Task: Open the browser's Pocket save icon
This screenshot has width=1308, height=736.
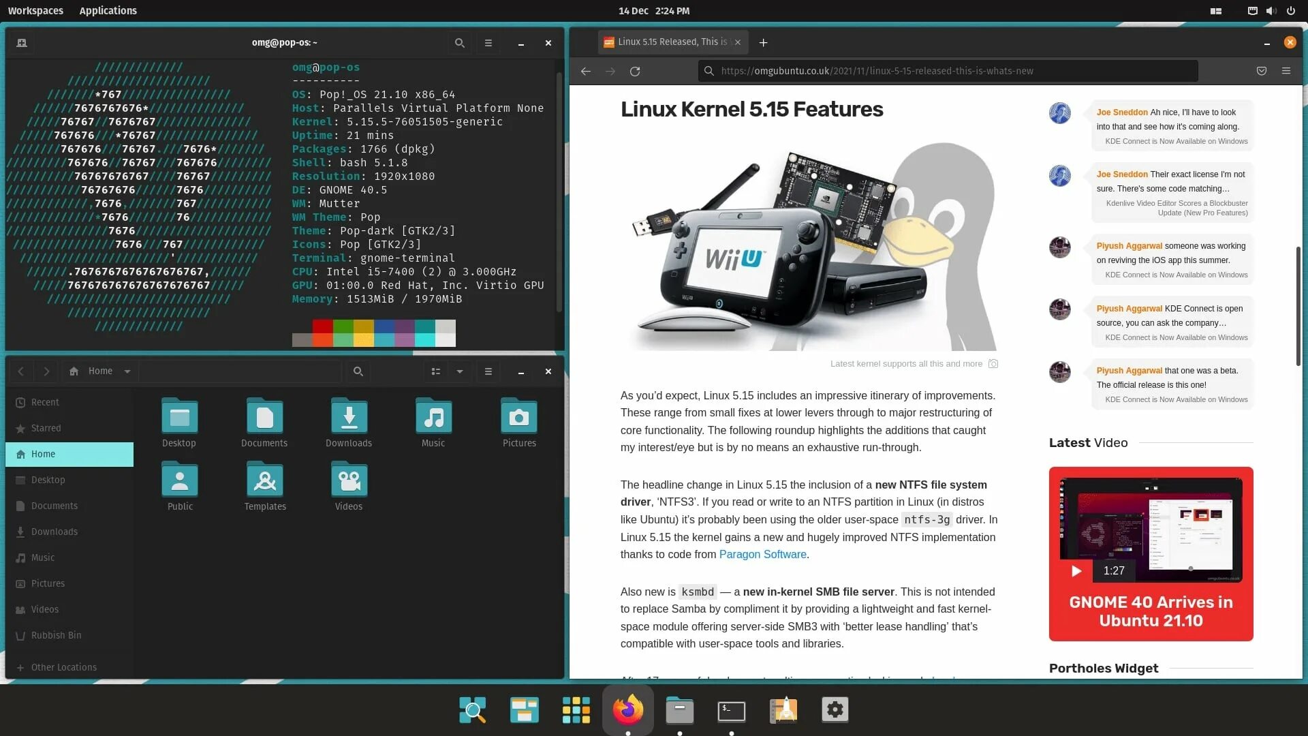Action: pyautogui.click(x=1261, y=71)
